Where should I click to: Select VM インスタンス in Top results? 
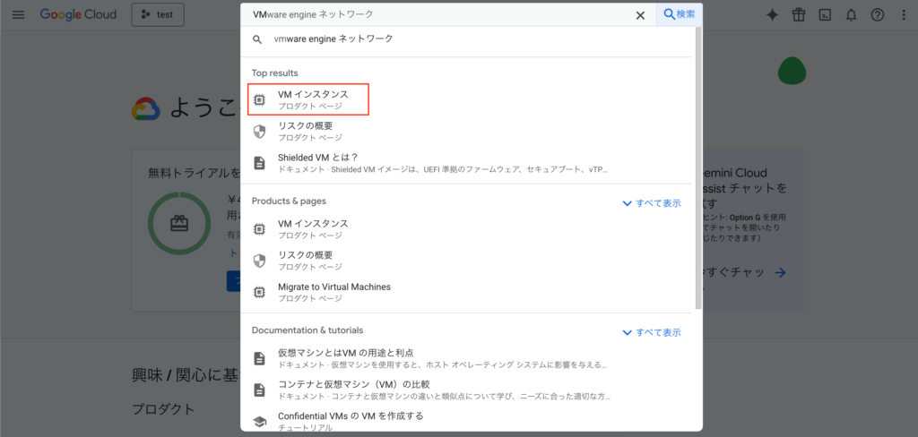pos(310,99)
